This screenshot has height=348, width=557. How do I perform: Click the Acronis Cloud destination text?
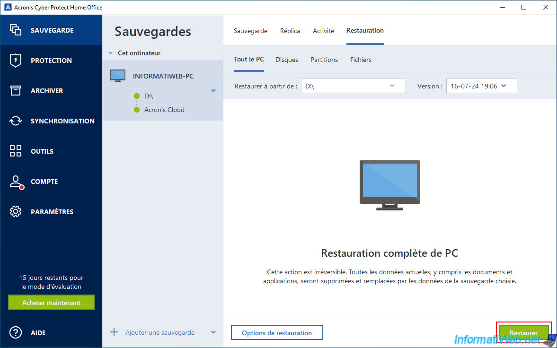coord(164,110)
